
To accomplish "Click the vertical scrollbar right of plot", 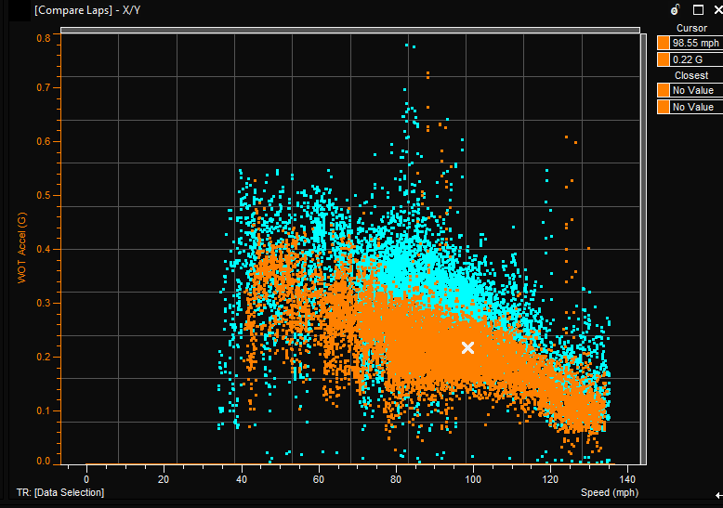I will pyautogui.click(x=643, y=249).
